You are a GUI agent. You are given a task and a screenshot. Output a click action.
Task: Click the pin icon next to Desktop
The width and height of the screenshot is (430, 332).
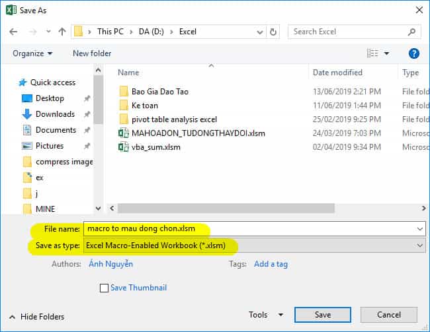[x=87, y=98]
